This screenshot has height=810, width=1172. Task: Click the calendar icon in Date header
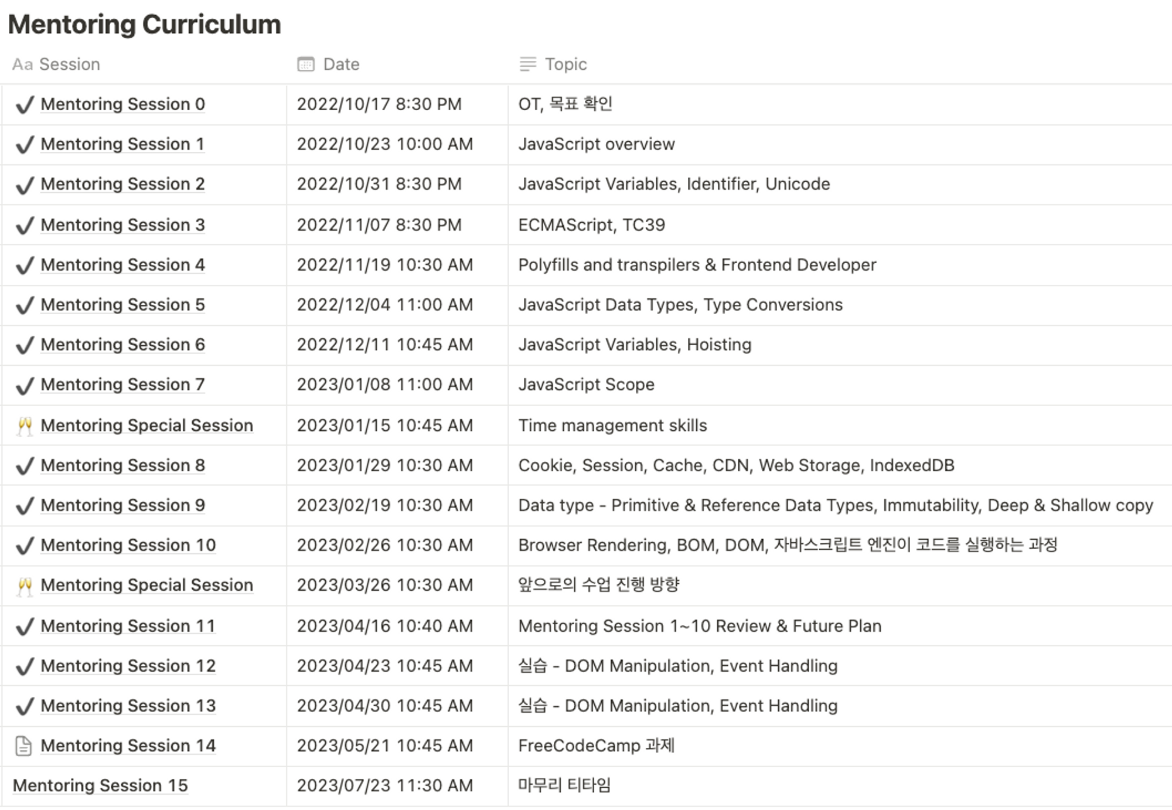coord(306,64)
